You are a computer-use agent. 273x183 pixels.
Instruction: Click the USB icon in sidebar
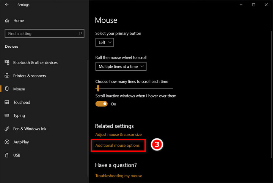tap(7, 155)
